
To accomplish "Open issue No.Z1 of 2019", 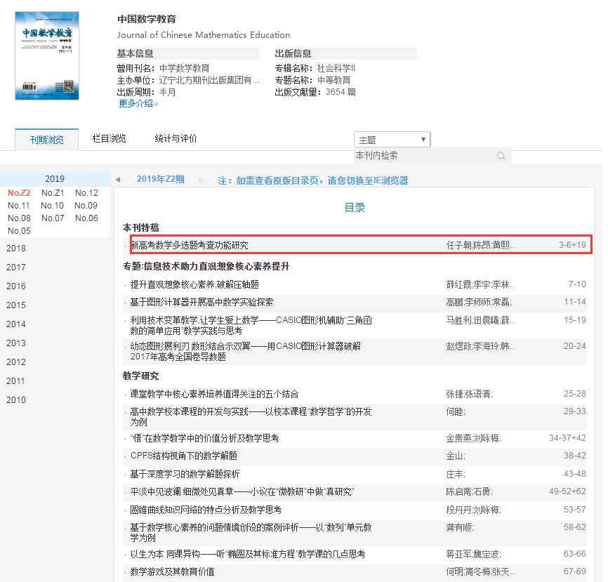I will pos(53,193).
